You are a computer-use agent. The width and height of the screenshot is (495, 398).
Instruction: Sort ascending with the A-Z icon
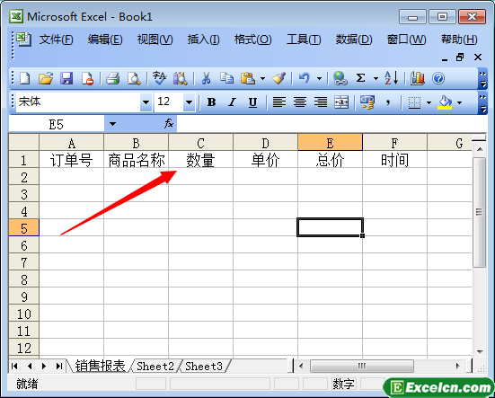(391, 78)
